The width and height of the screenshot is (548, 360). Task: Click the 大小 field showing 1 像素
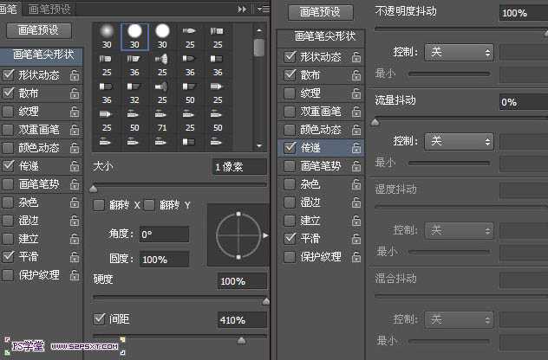pyautogui.click(x=239, y=167)
